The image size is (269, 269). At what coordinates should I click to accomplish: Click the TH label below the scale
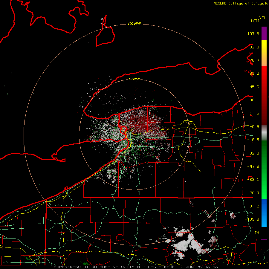(x=257, y=233)
